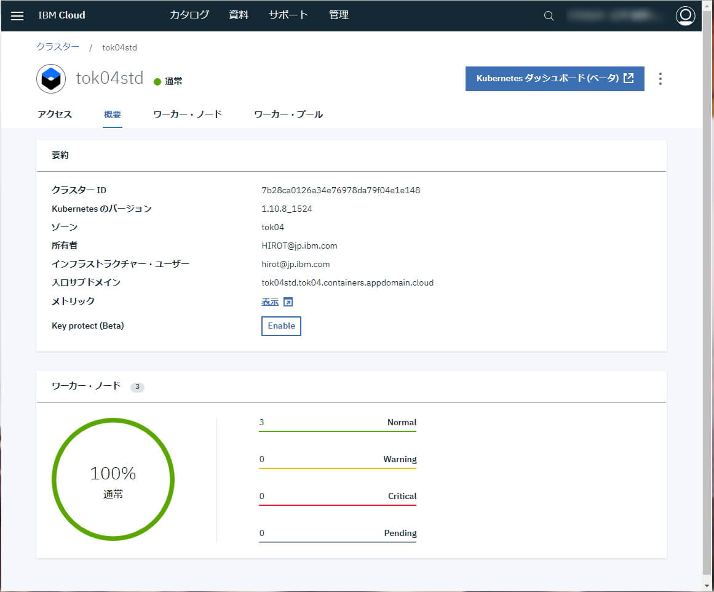Switch to the ワーカー・プール tab
The image size is (714, 592).
288,114
